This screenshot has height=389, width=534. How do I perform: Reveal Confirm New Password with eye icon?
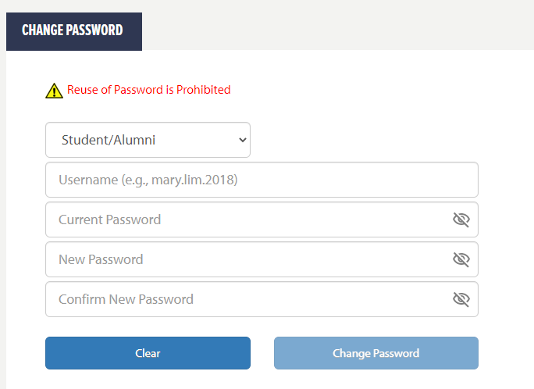pos(461,299)
